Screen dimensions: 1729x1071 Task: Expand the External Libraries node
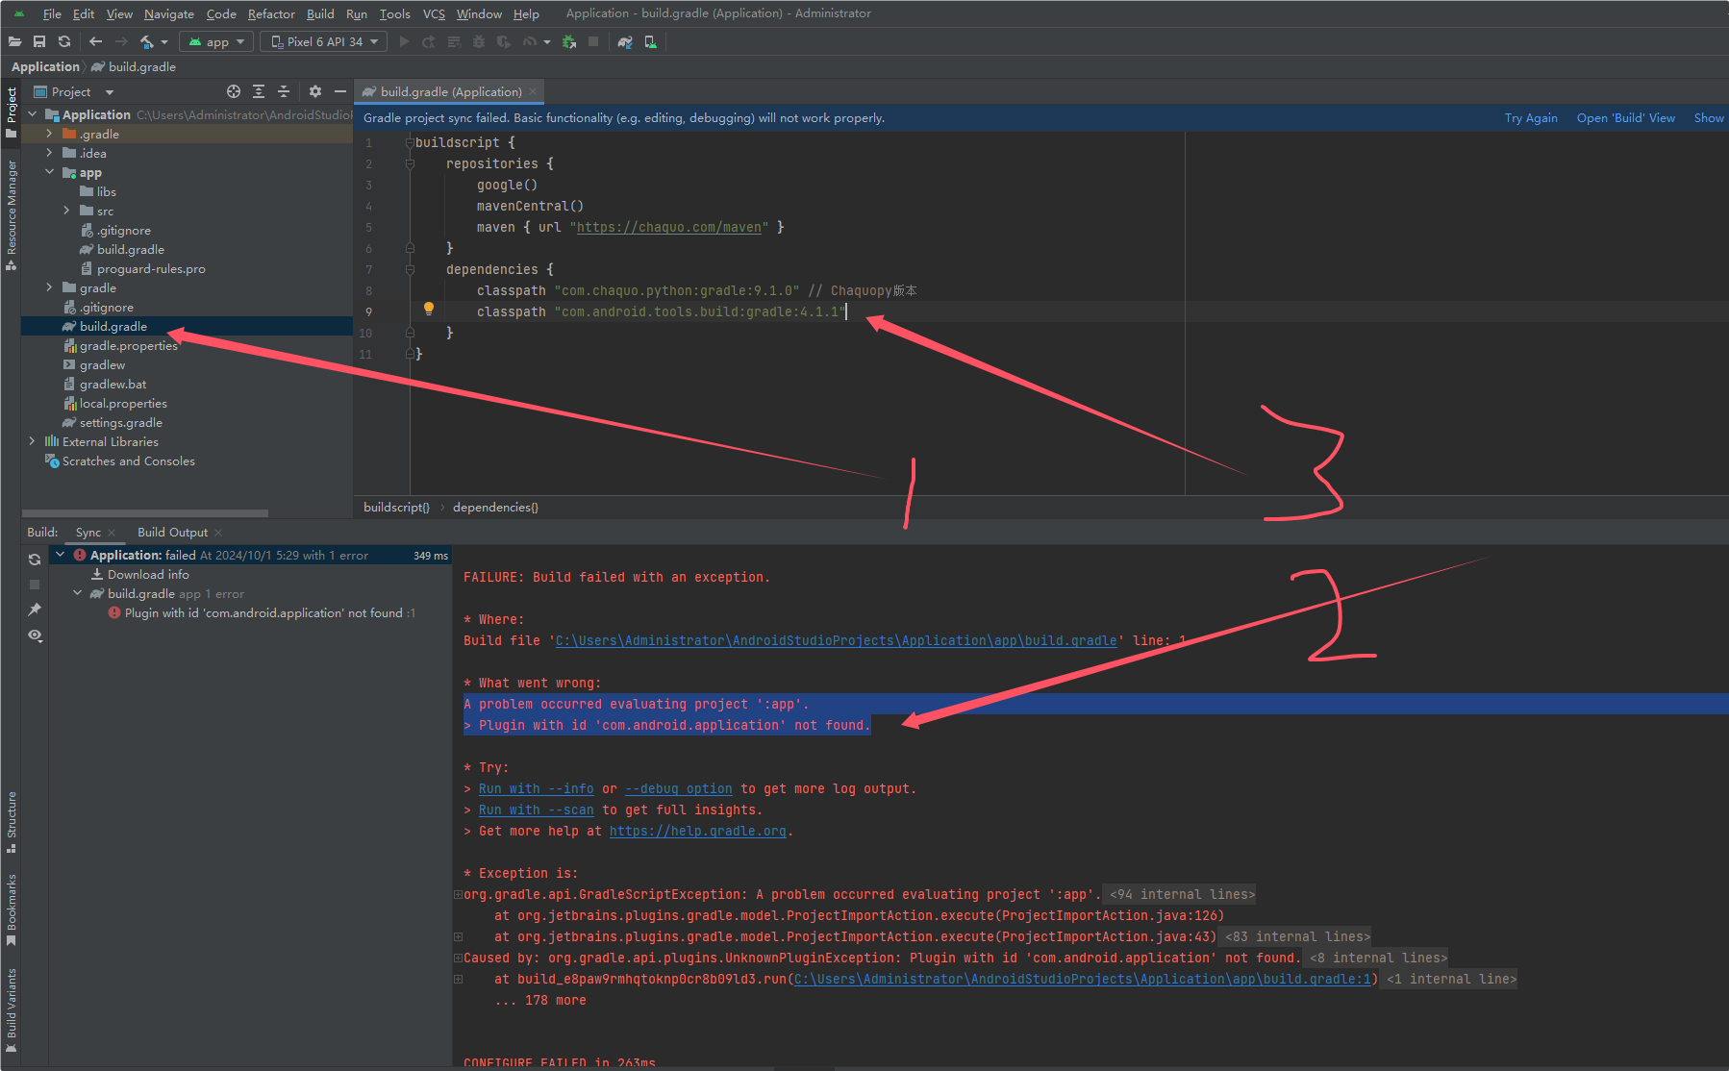(x=32, y=441)
